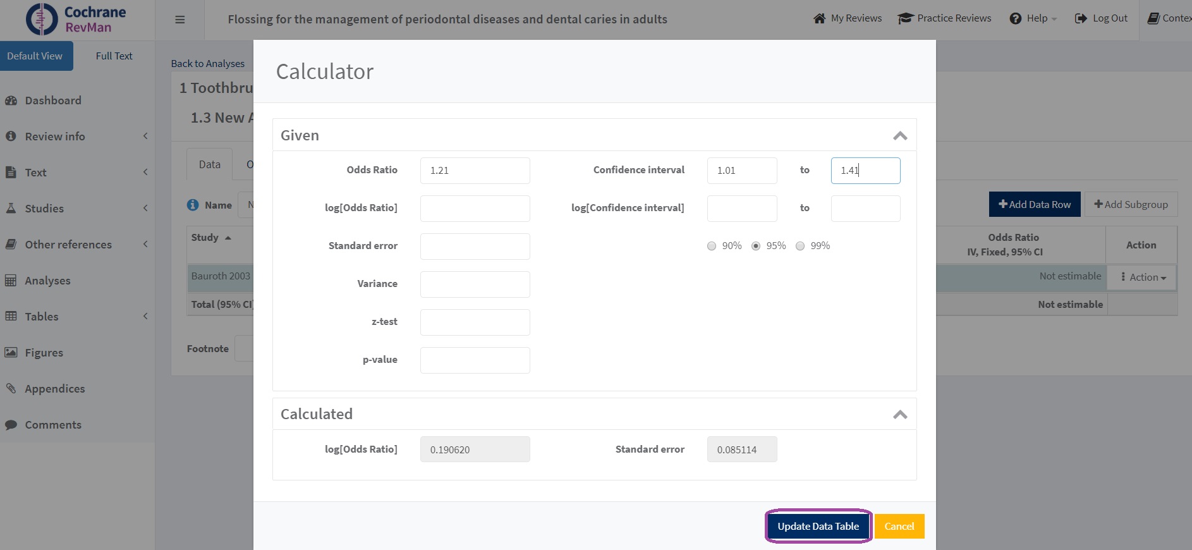This screenshot has width=1192, height=550.
Task: Open the Help dropdown menu
Action: (x=1033, y=18)
